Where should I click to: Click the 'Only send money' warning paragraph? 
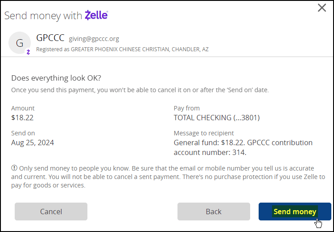(168, 177)
